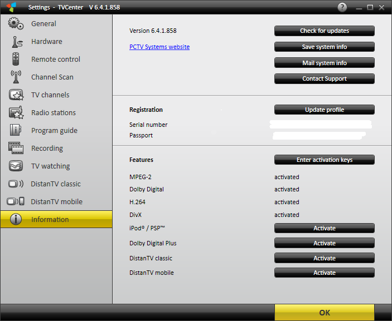The width and height of the screenshot is (392, 321).
Task: Activate DistanTV classic feature
Action: click(x=324, y=258)
